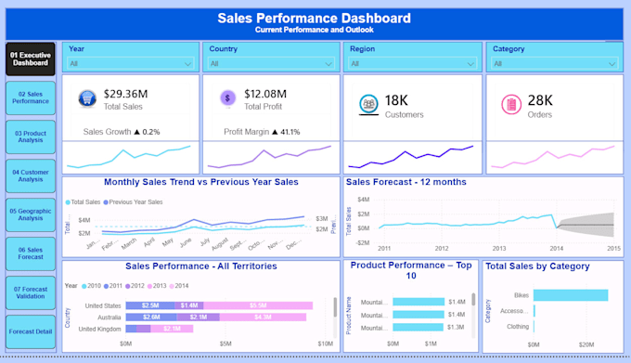This screenshot has width=631, height=363.
Task: Open the Country filter dropdown
Action: (x=271, y=63)
